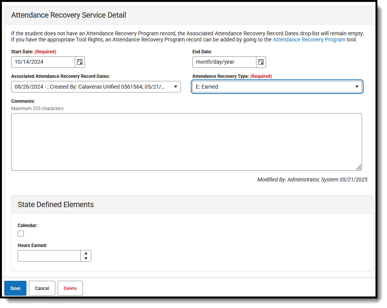This screenshot has height=308, width=387.
Task: Click into the End Date field
Action: click(224, 62)
